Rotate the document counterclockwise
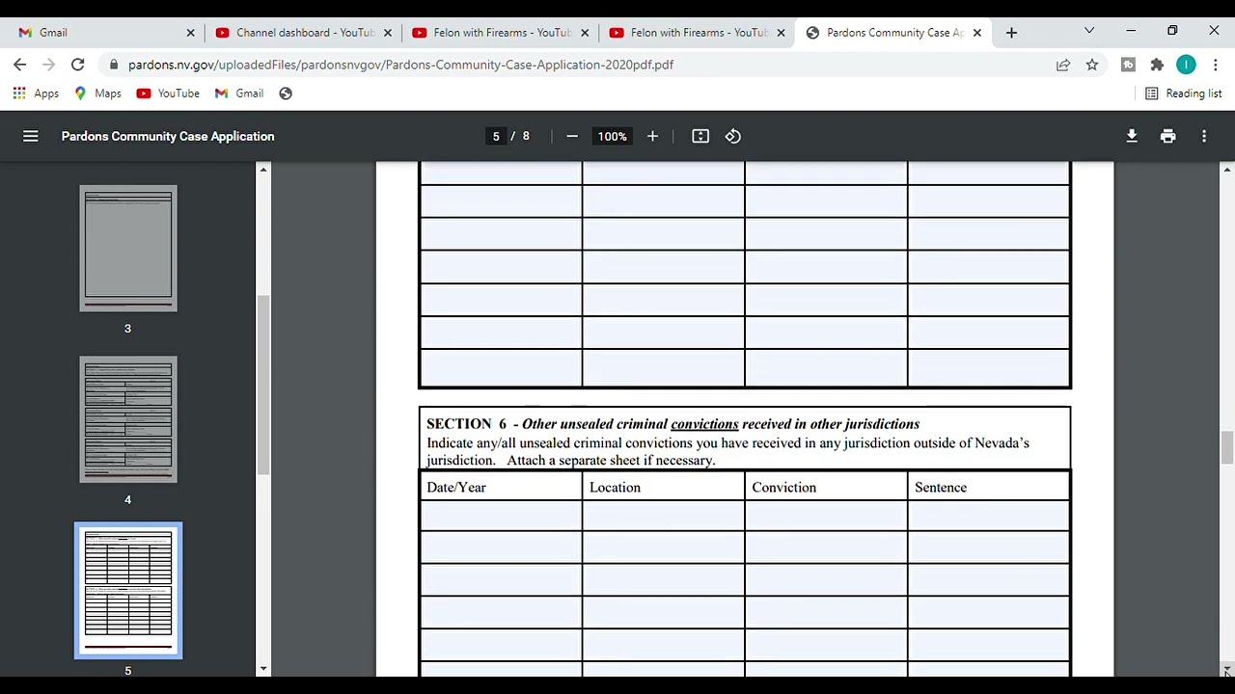 click(733, 136)
